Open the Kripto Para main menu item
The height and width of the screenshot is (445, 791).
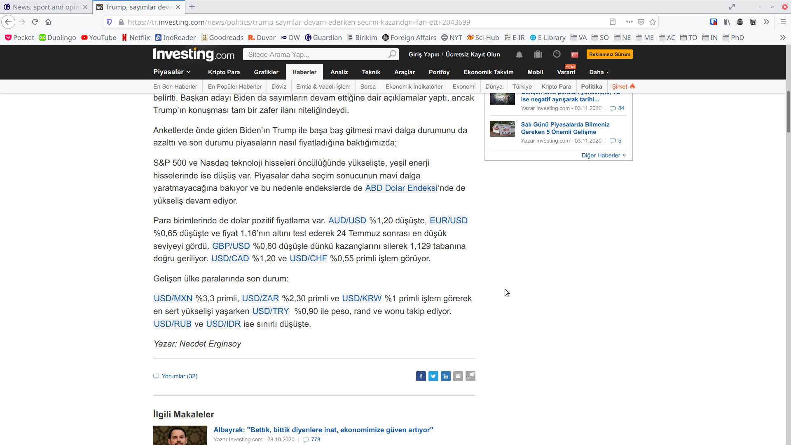(224, 72)
